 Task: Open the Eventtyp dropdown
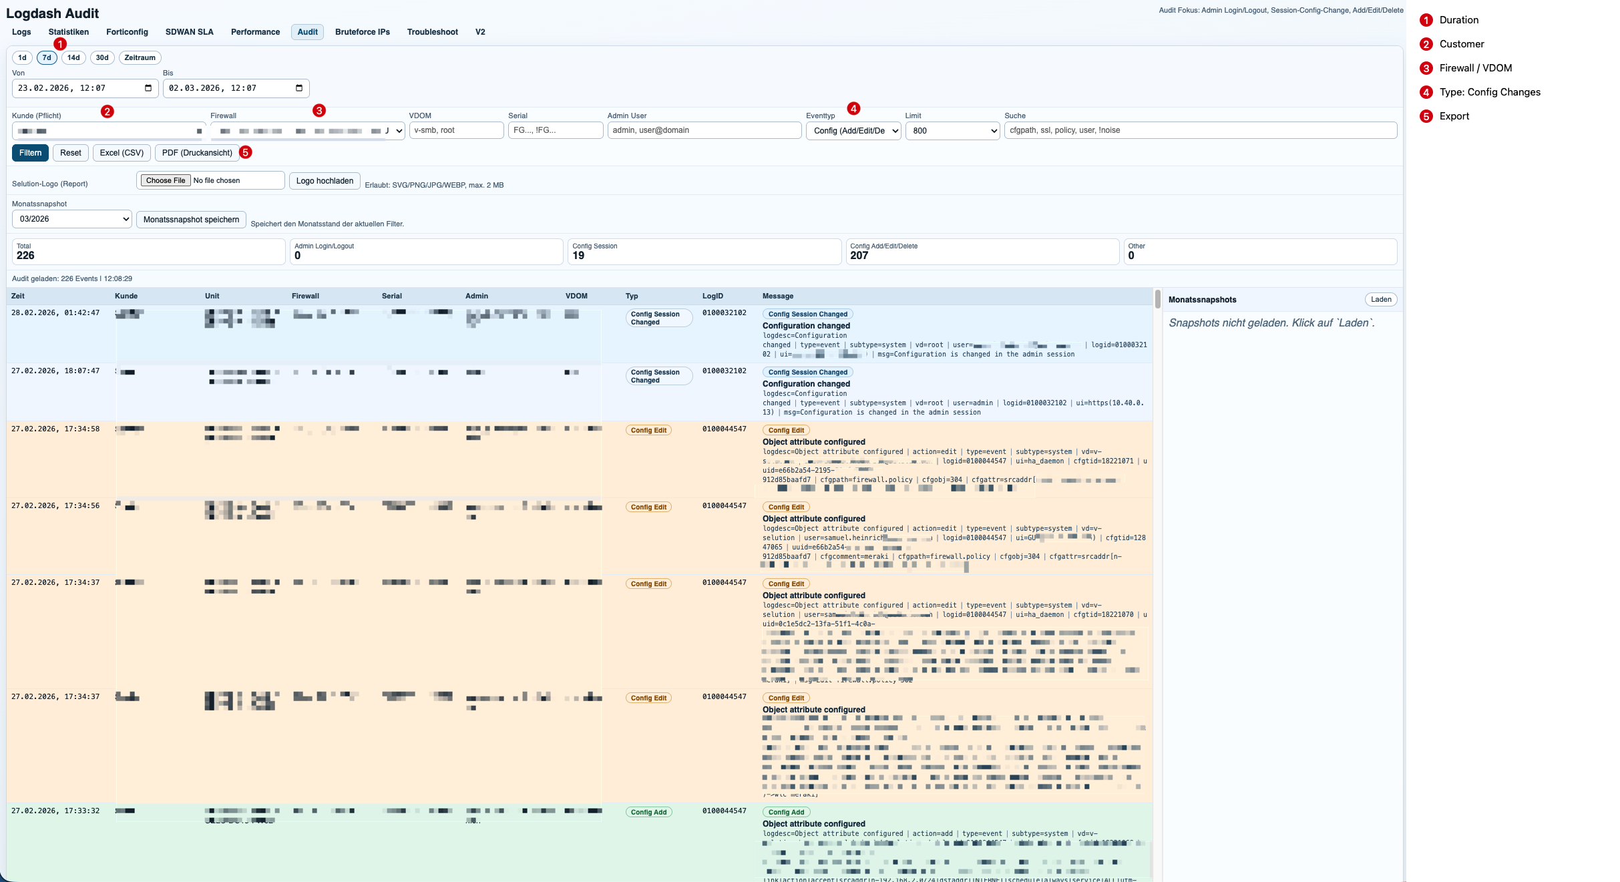click(853, 131)
